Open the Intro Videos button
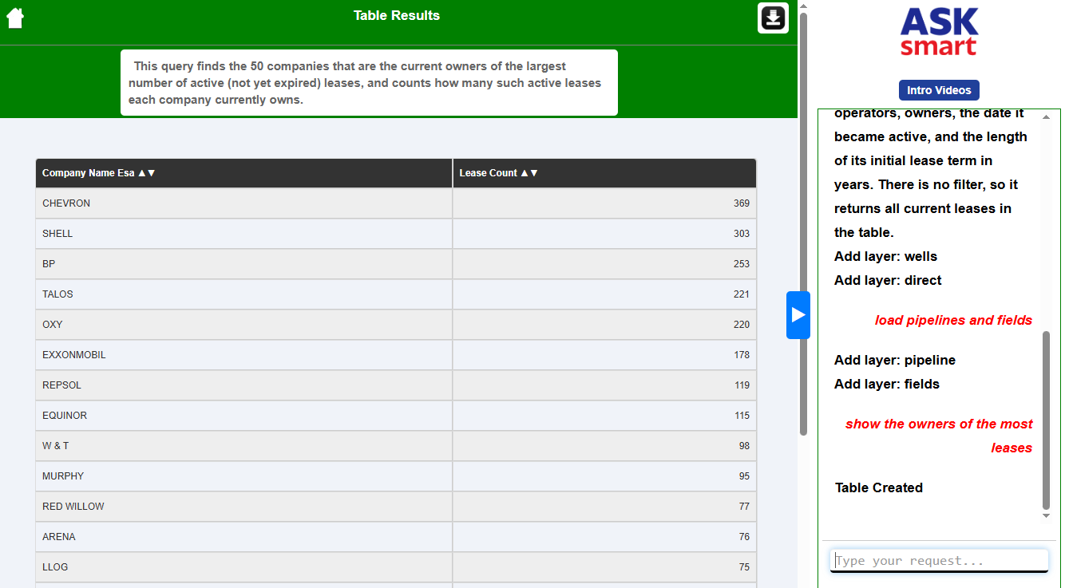The height and width of the screenshot is (588, 1065). [938, 90]
